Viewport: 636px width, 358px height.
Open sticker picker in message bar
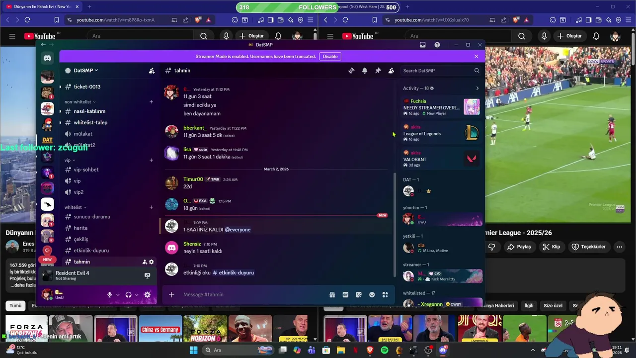point(359,295)
